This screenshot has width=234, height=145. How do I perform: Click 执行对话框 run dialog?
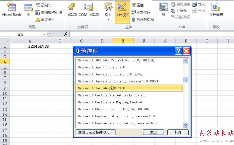(143, 20)
